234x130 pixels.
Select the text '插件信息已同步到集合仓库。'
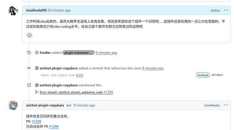[x=48, y=116]
